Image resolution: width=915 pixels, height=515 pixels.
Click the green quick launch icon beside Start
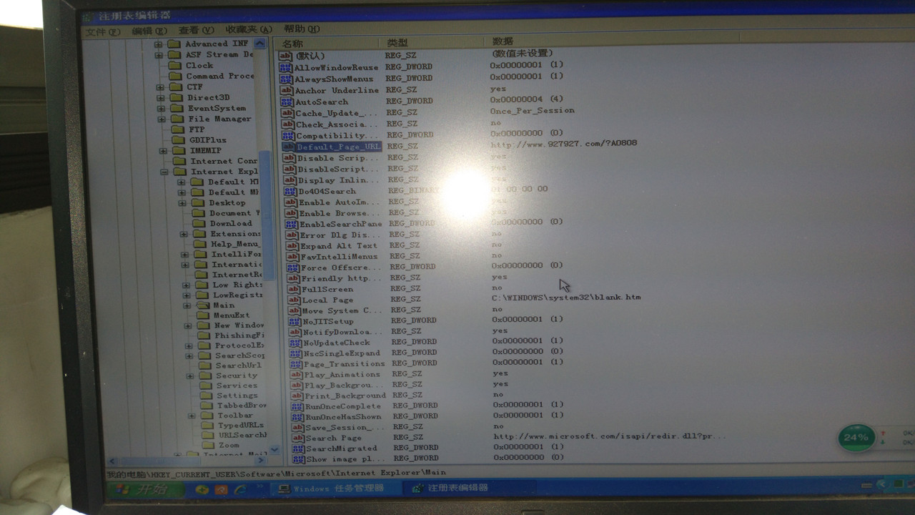202,489
